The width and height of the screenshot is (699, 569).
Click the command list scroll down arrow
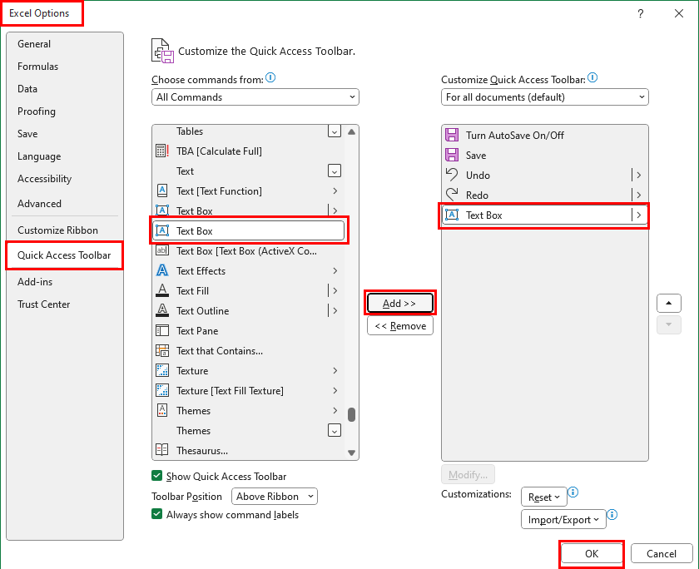coord(351,453)
